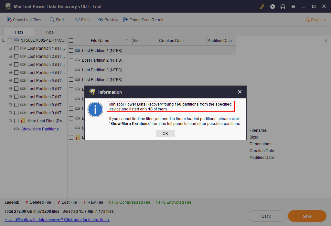
Task: Click the registration key icon in title bar
Action: point(262,6)
